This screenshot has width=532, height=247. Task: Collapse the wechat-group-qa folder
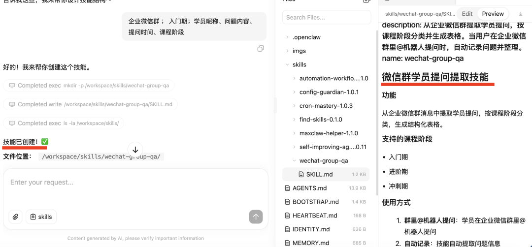(294, 160)
